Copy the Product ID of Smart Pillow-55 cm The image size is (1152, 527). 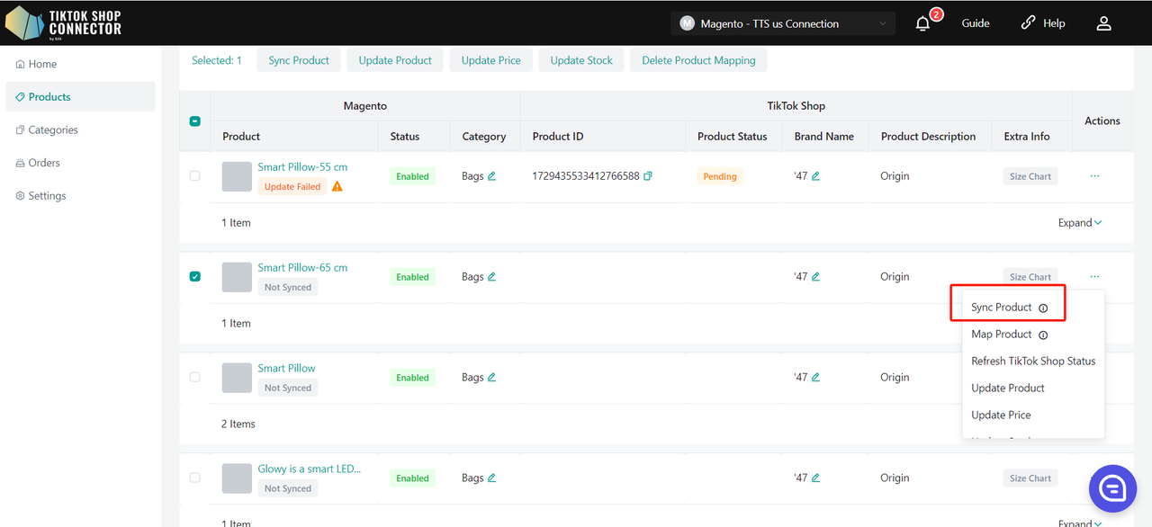pos(648,176)
